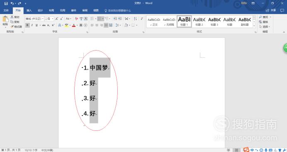287x152 pixels.
Task: Switch to the References tab
Action: [x=63, y=10]
